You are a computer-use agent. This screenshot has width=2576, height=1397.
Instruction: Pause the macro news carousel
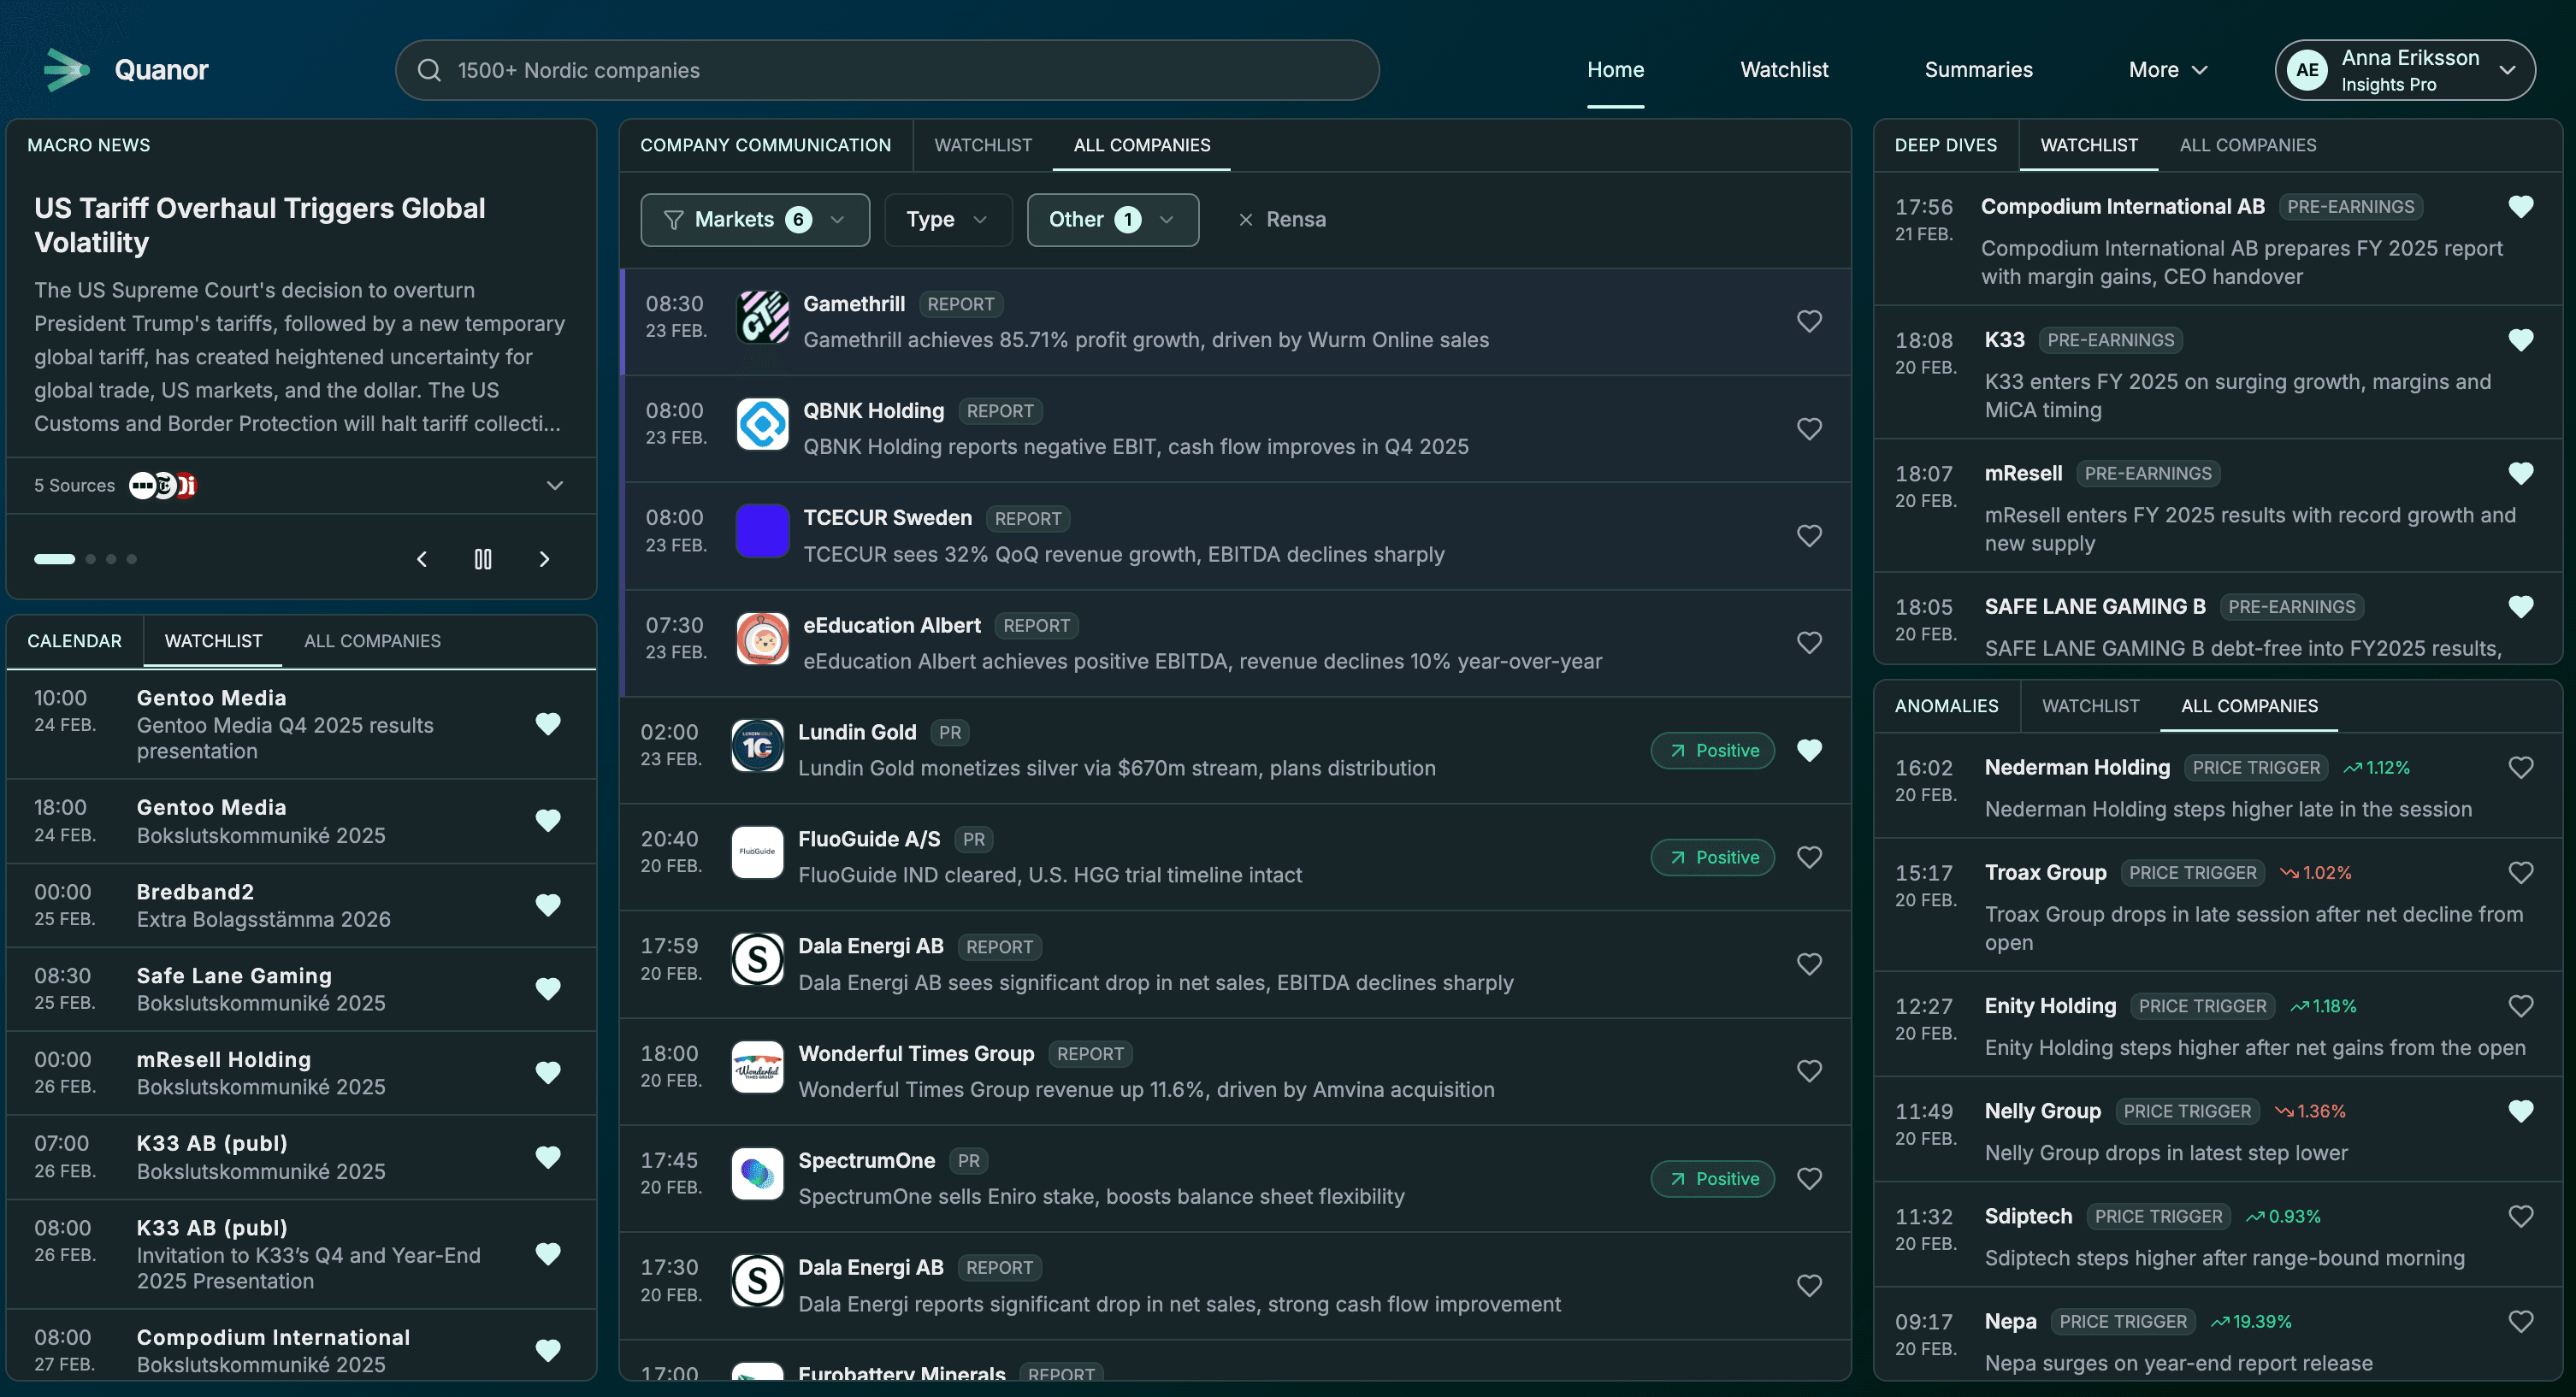click(483, 559)
